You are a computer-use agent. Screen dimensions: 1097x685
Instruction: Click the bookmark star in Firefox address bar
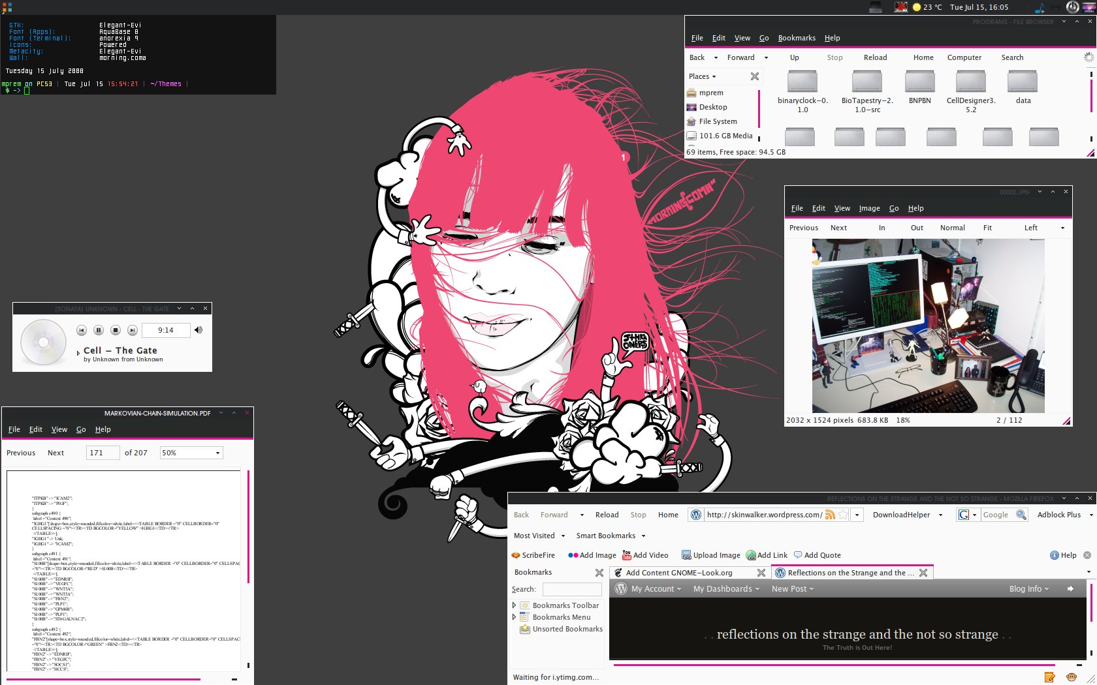[843, 515]
